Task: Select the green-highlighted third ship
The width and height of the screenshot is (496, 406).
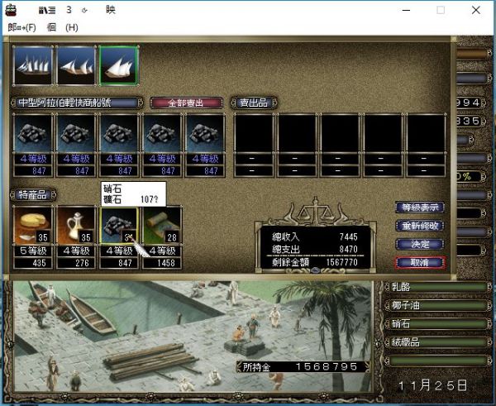Action: tap(119, 65)
